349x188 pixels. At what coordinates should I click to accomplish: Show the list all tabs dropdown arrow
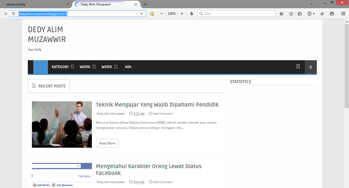pyautogui.click(x=312, y=4)
